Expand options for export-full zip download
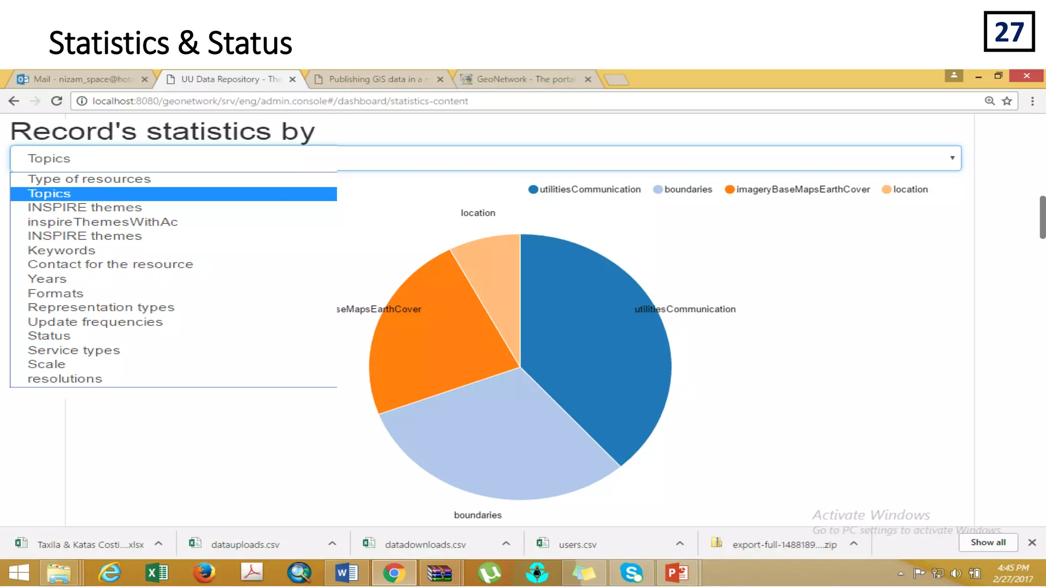1046x588 pixels. [x=853, y=544]
